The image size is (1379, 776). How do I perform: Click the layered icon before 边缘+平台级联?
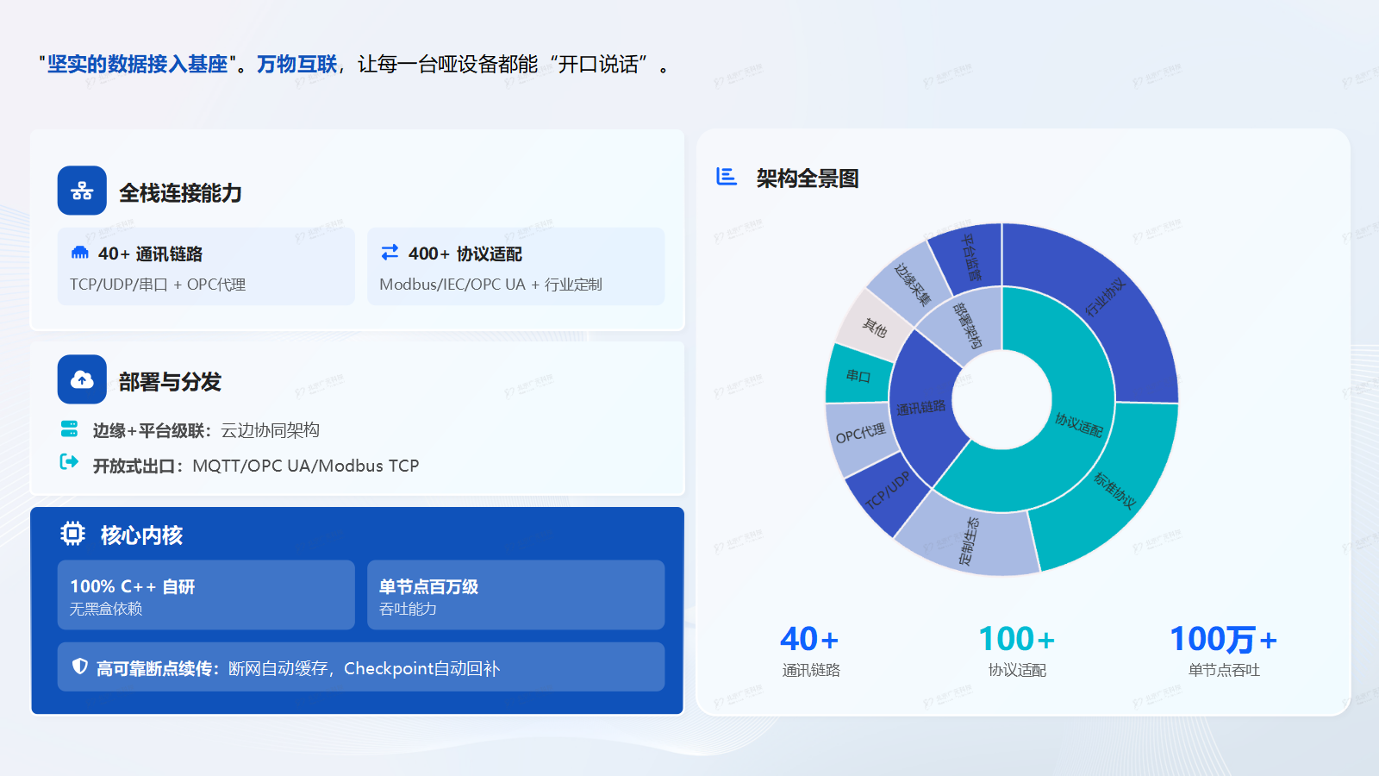(69, 429)
